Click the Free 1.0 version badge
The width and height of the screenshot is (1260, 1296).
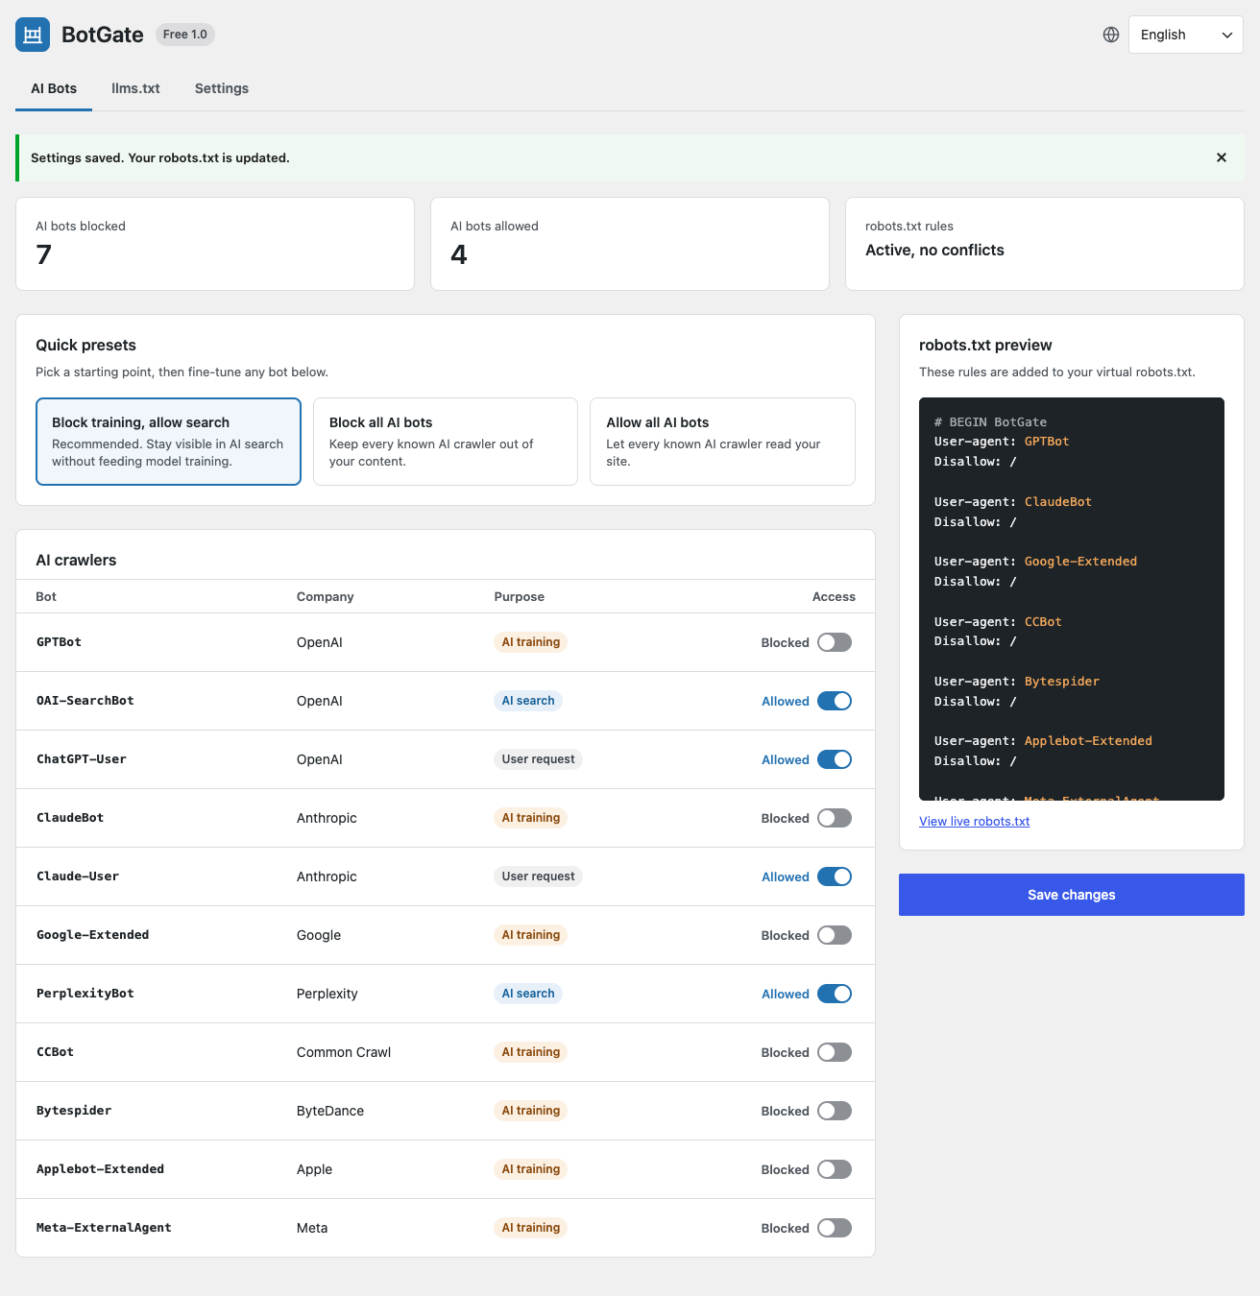185,35
